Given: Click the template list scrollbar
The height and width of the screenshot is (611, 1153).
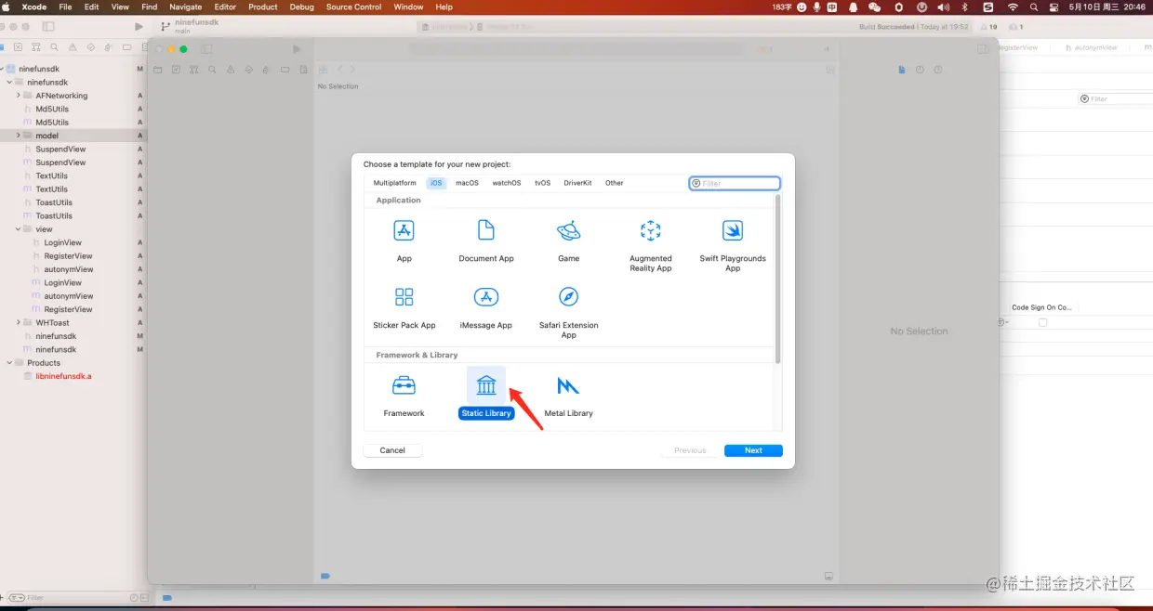Looking at the screenshot, I should click(778, 279).
